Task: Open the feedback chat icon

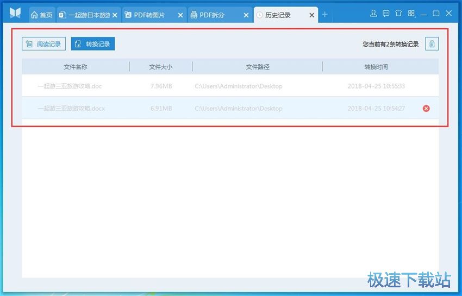Action: point(386,13)
